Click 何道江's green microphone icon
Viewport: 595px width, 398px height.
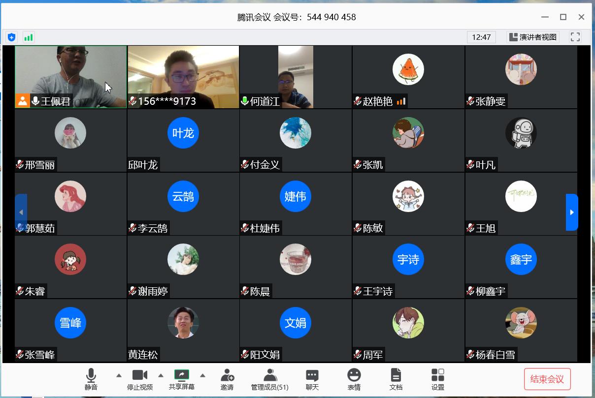245,101
